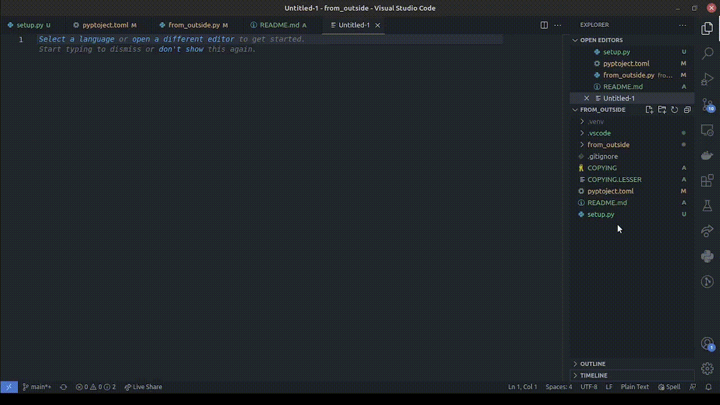Screen dimensions: 720x405
Task: Open pyptoject.toml in FROM_OUTSIDE tree
Action: pyautogui.click(x=632, y=191)
